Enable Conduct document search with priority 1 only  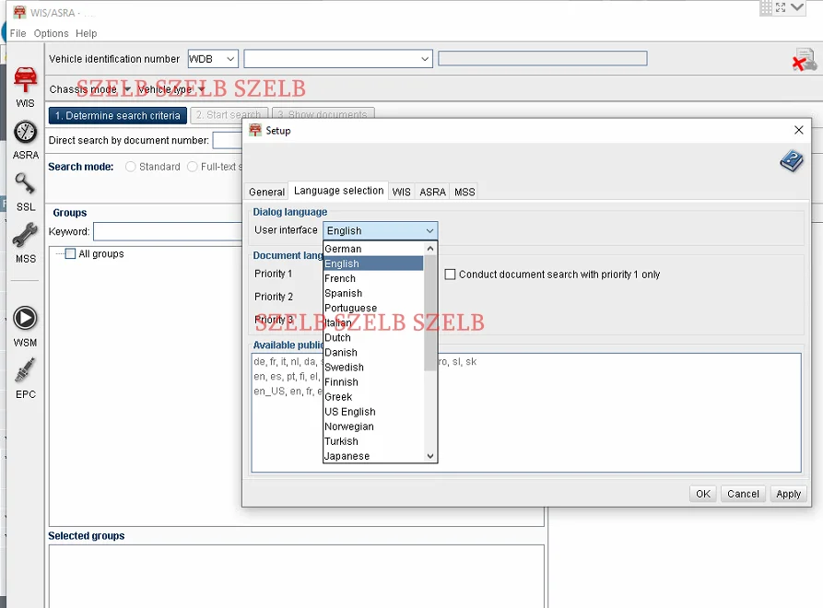tap(450, 275)
